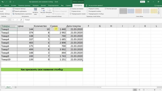Open the Вставка ribbon tab
The height and width of the screenshot is (91, 162).
click(x=14, y=6)
